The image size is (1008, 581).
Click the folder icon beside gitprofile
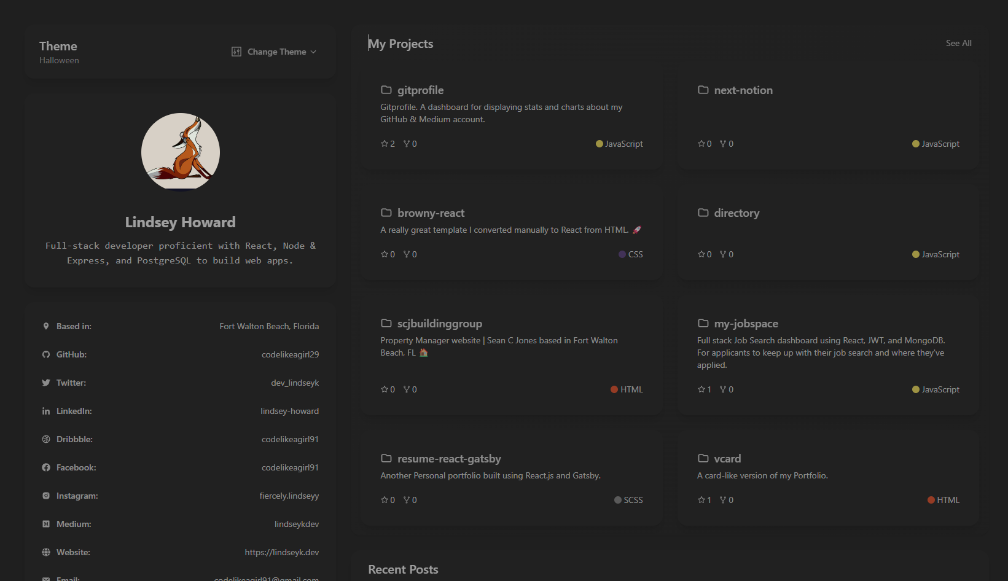pyautogui.click(x=386, y=90)
